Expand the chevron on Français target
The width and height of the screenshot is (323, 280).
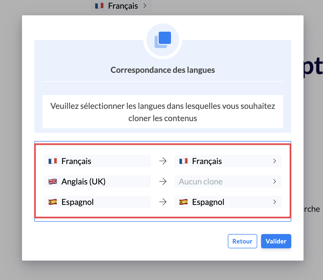click(275, 161)
